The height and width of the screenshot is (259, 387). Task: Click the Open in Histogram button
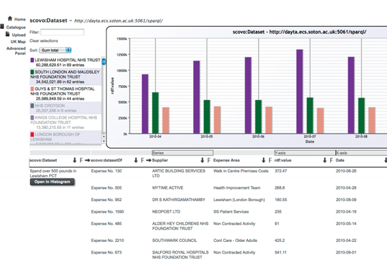point(53,182)
